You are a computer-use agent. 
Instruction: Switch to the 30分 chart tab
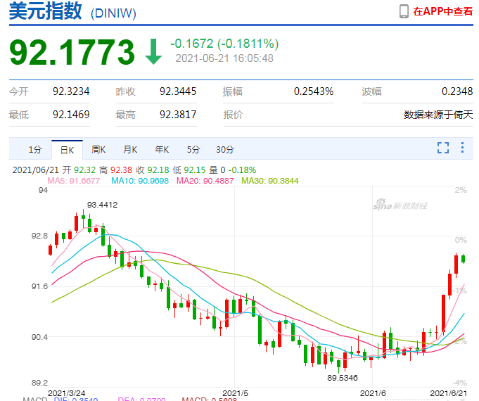[225, 149]
